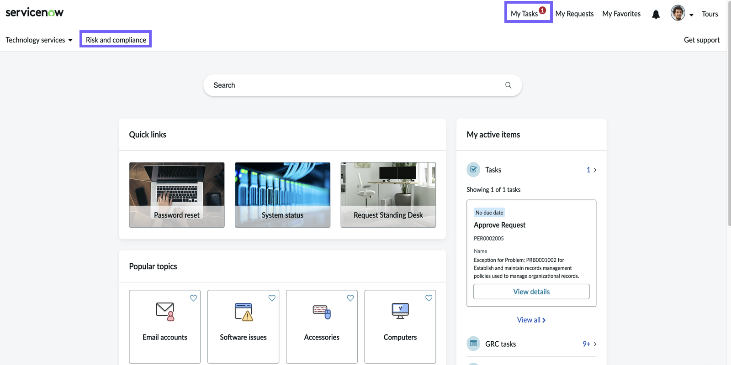The width and height of the screenshot is (731, 365).
Task: Click the Exception for Problem description text
Action: [526, 268]
